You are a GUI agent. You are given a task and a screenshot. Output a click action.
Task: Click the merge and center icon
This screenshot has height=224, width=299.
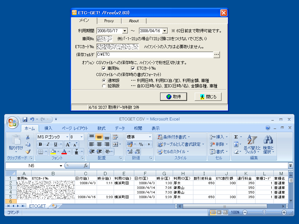tap(115, 144)
